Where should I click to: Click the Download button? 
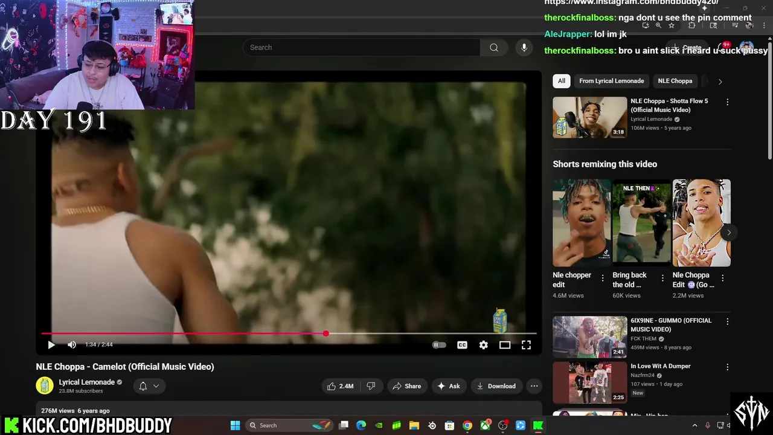[496, 386]
